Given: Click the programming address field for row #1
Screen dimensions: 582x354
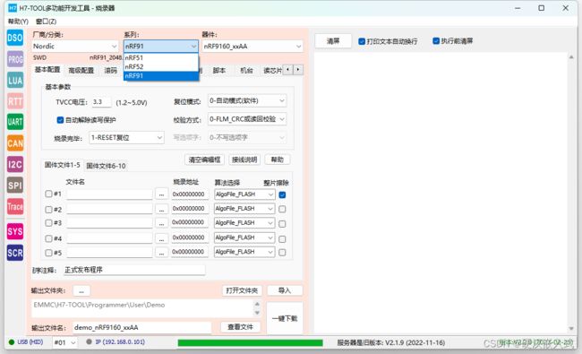Looking at the screenshot, I should coord(189,194).
